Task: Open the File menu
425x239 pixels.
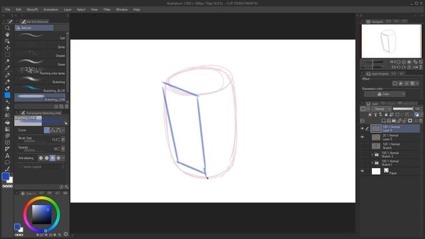Action: click(7, 9)
